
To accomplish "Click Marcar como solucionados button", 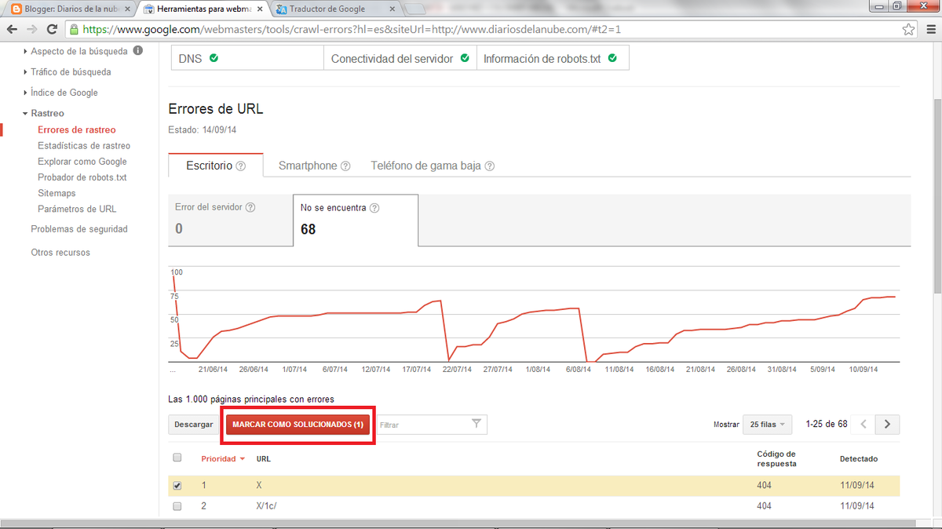I will pyautogui.click(x=298, y=425).
